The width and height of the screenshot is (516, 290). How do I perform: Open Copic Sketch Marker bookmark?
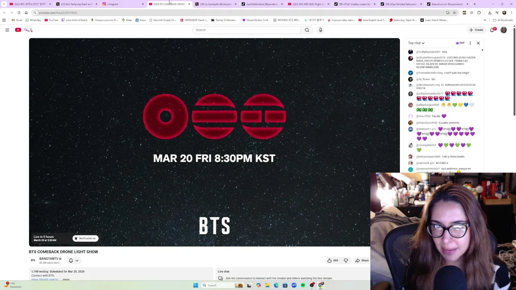(x=434, y=20)
